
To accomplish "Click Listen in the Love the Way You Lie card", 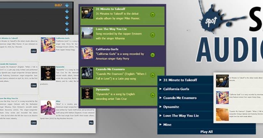I will pos(34,123).
